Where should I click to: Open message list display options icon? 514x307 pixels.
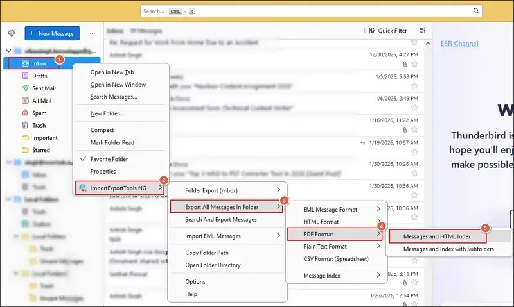(422, 30)
